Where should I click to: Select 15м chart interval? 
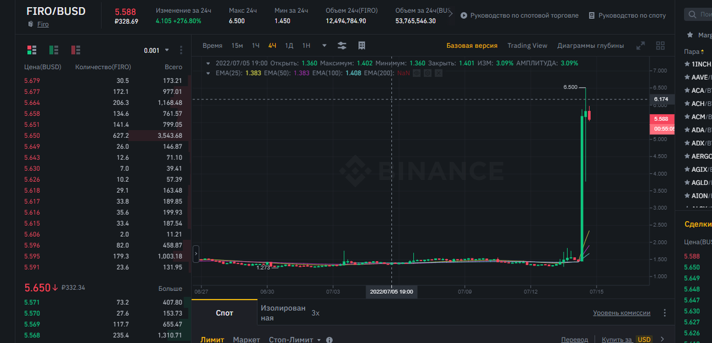(237, 46)
